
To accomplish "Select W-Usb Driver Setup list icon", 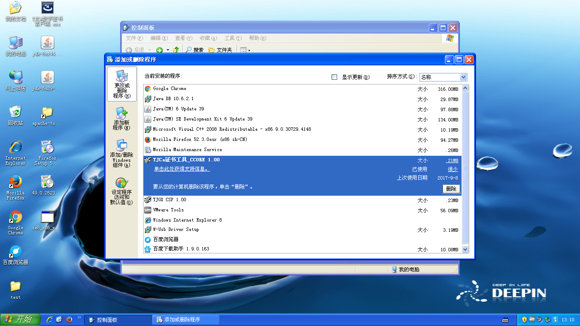I will 148,230.
